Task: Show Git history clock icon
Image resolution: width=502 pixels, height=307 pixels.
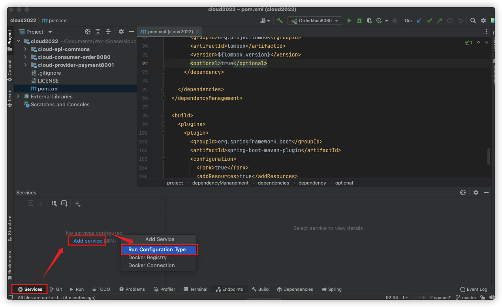Action: click(449, 21)
